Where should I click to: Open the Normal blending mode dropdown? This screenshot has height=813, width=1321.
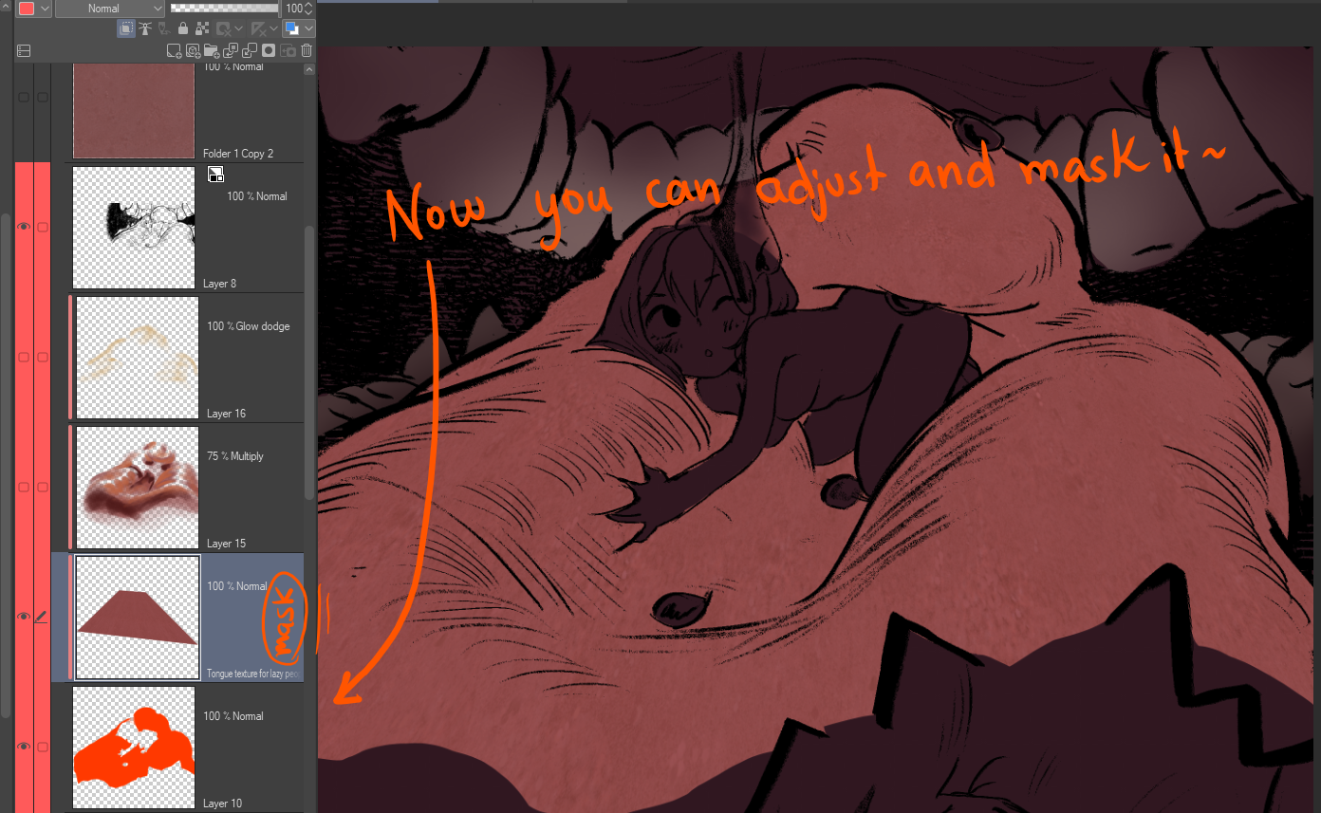(110, 9)
